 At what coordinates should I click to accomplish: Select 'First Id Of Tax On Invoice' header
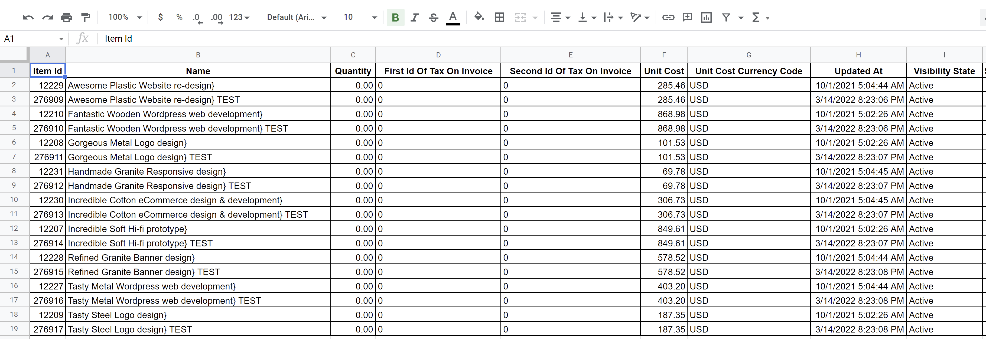[x=438, y=71]
